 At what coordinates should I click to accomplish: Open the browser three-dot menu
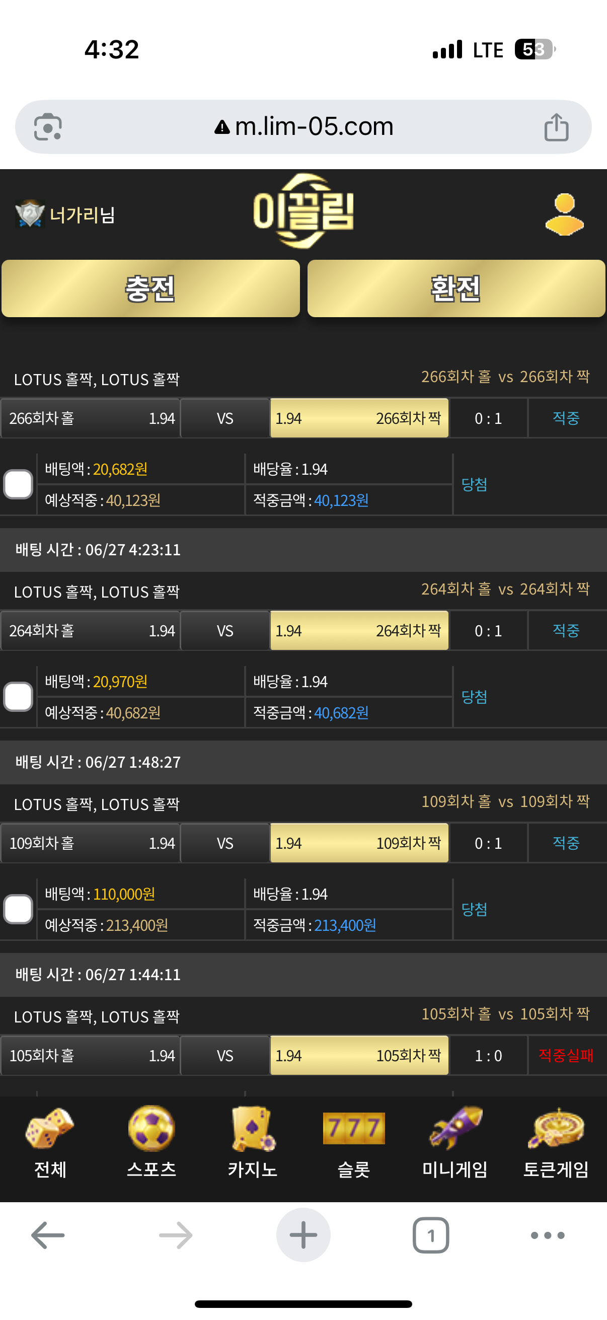548,1235
